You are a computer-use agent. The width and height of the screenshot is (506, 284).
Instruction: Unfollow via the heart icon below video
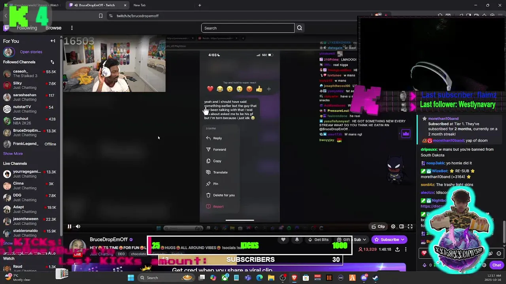point(283,239)
